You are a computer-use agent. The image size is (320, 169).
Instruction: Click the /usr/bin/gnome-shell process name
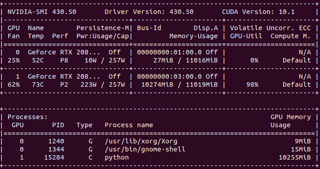click(x=145, y=149)
